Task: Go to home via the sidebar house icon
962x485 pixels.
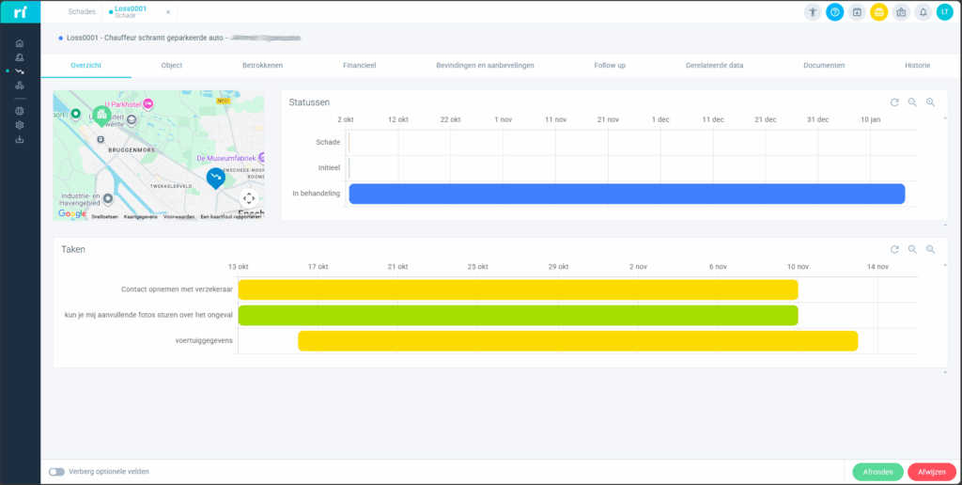Action: coord(20,43)
